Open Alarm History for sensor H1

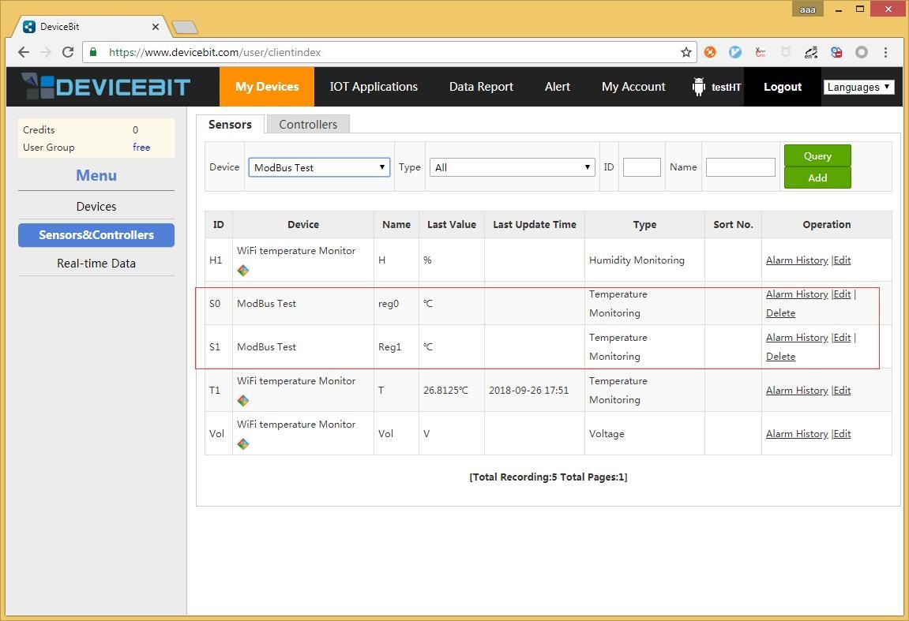tap(797, 260)
